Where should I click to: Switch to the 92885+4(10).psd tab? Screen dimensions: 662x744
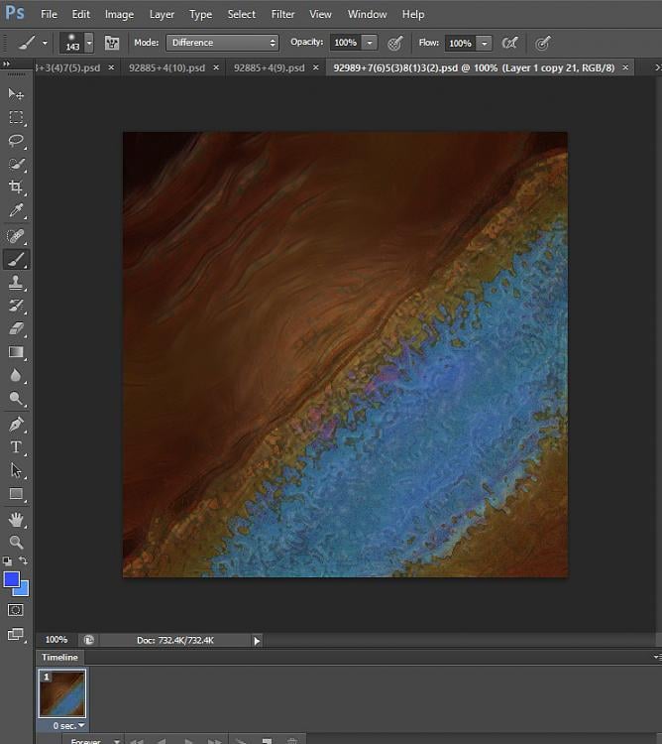tap(166, 67)
